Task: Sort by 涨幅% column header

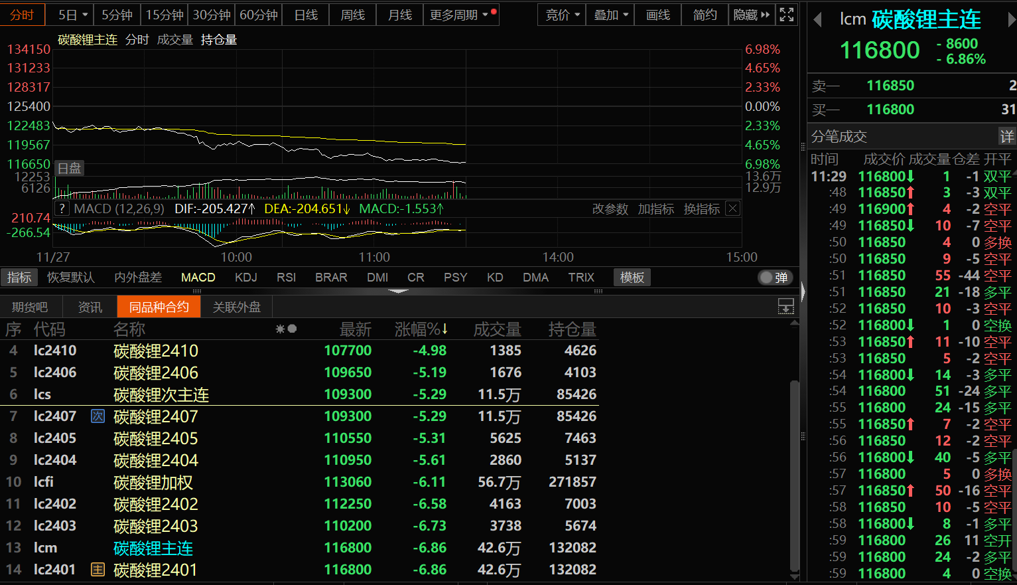Action: (421, 329)
